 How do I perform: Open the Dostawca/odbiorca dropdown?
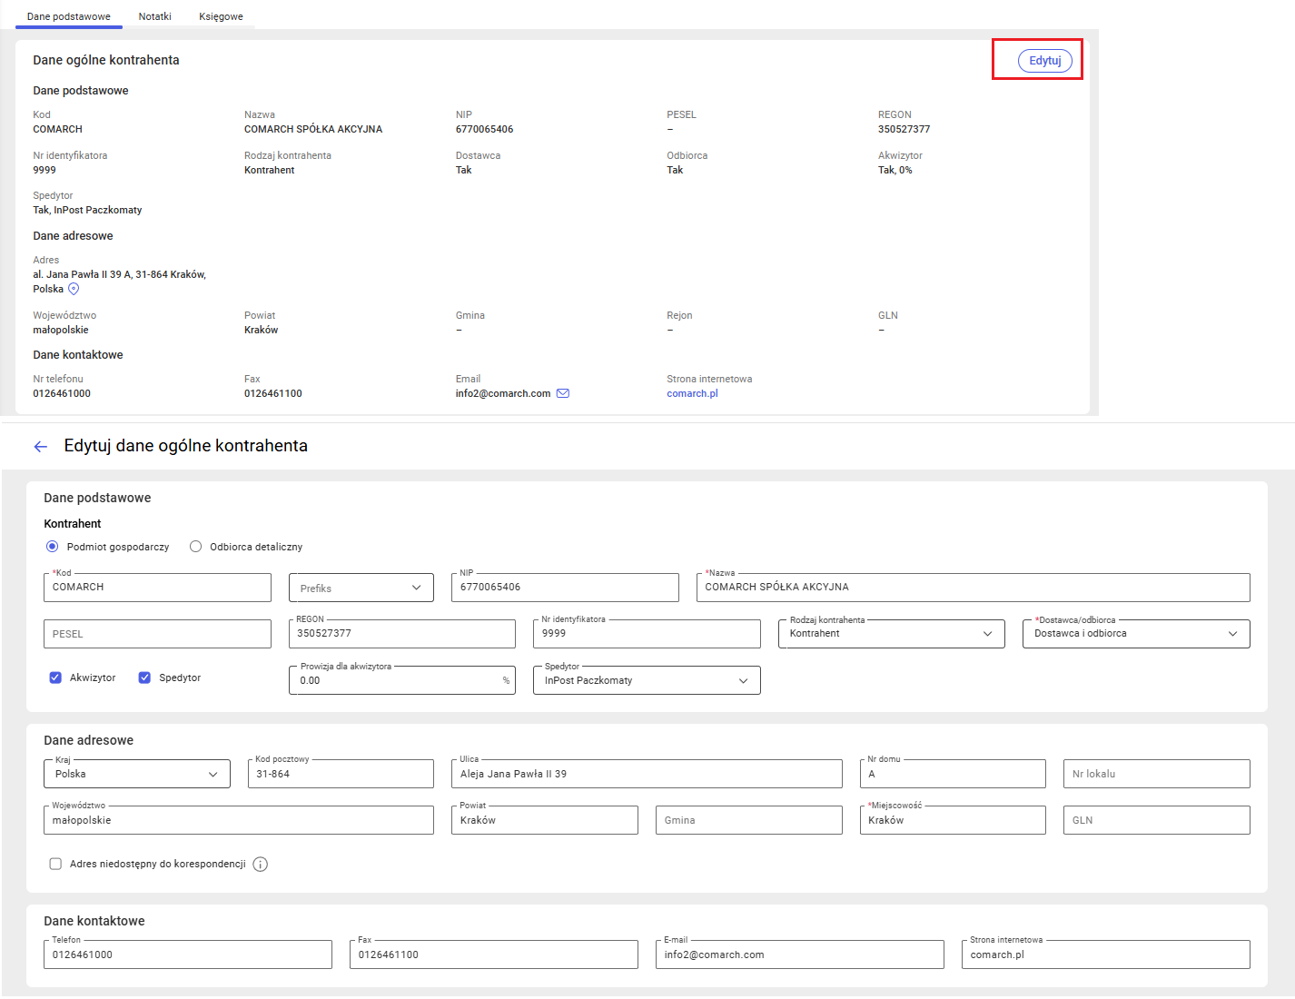1135,634
